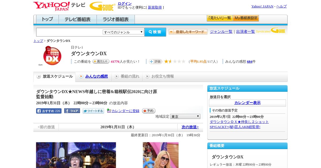This screenshot has height=168, width=321.
Task: Click the blonde woman photo thumbnail
Action: 160,155
